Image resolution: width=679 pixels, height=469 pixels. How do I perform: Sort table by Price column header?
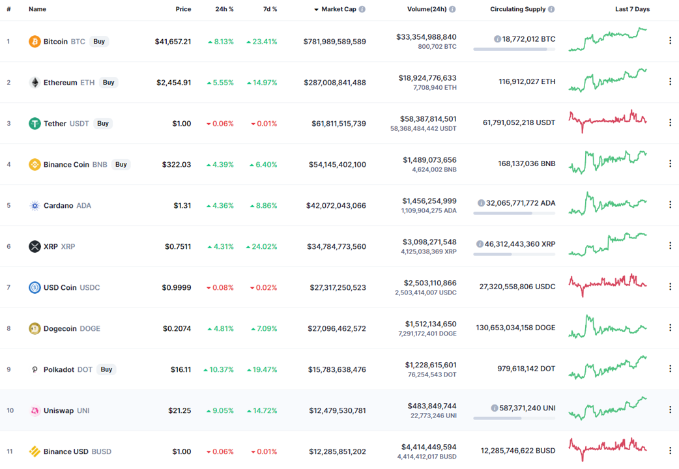coord(183,9)
